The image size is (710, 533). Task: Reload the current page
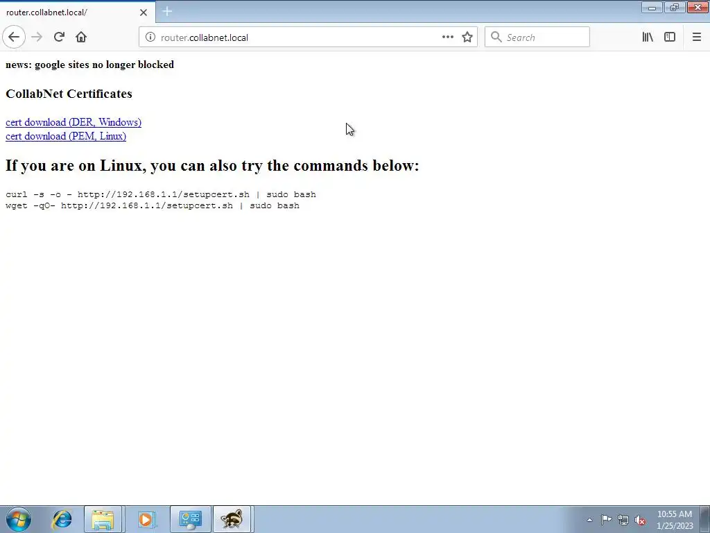pyautogui.click(x=59, y=37)
